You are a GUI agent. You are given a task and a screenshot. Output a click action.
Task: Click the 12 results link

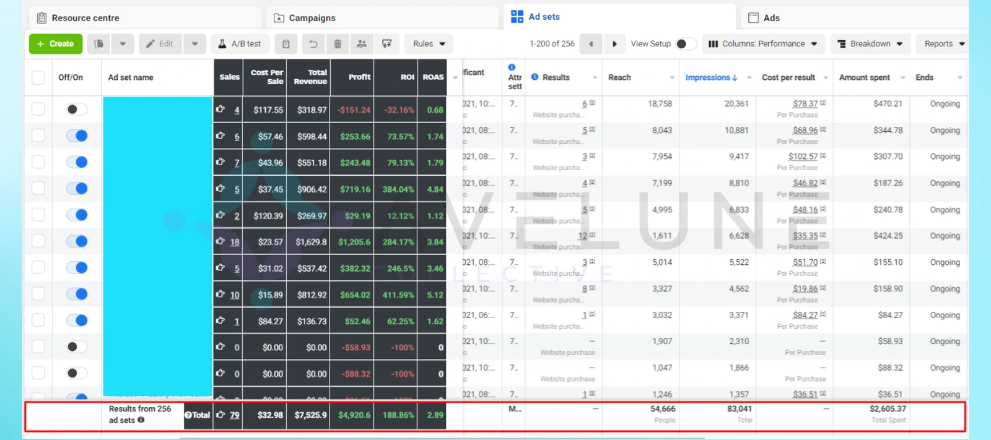(x=582, y=236)
